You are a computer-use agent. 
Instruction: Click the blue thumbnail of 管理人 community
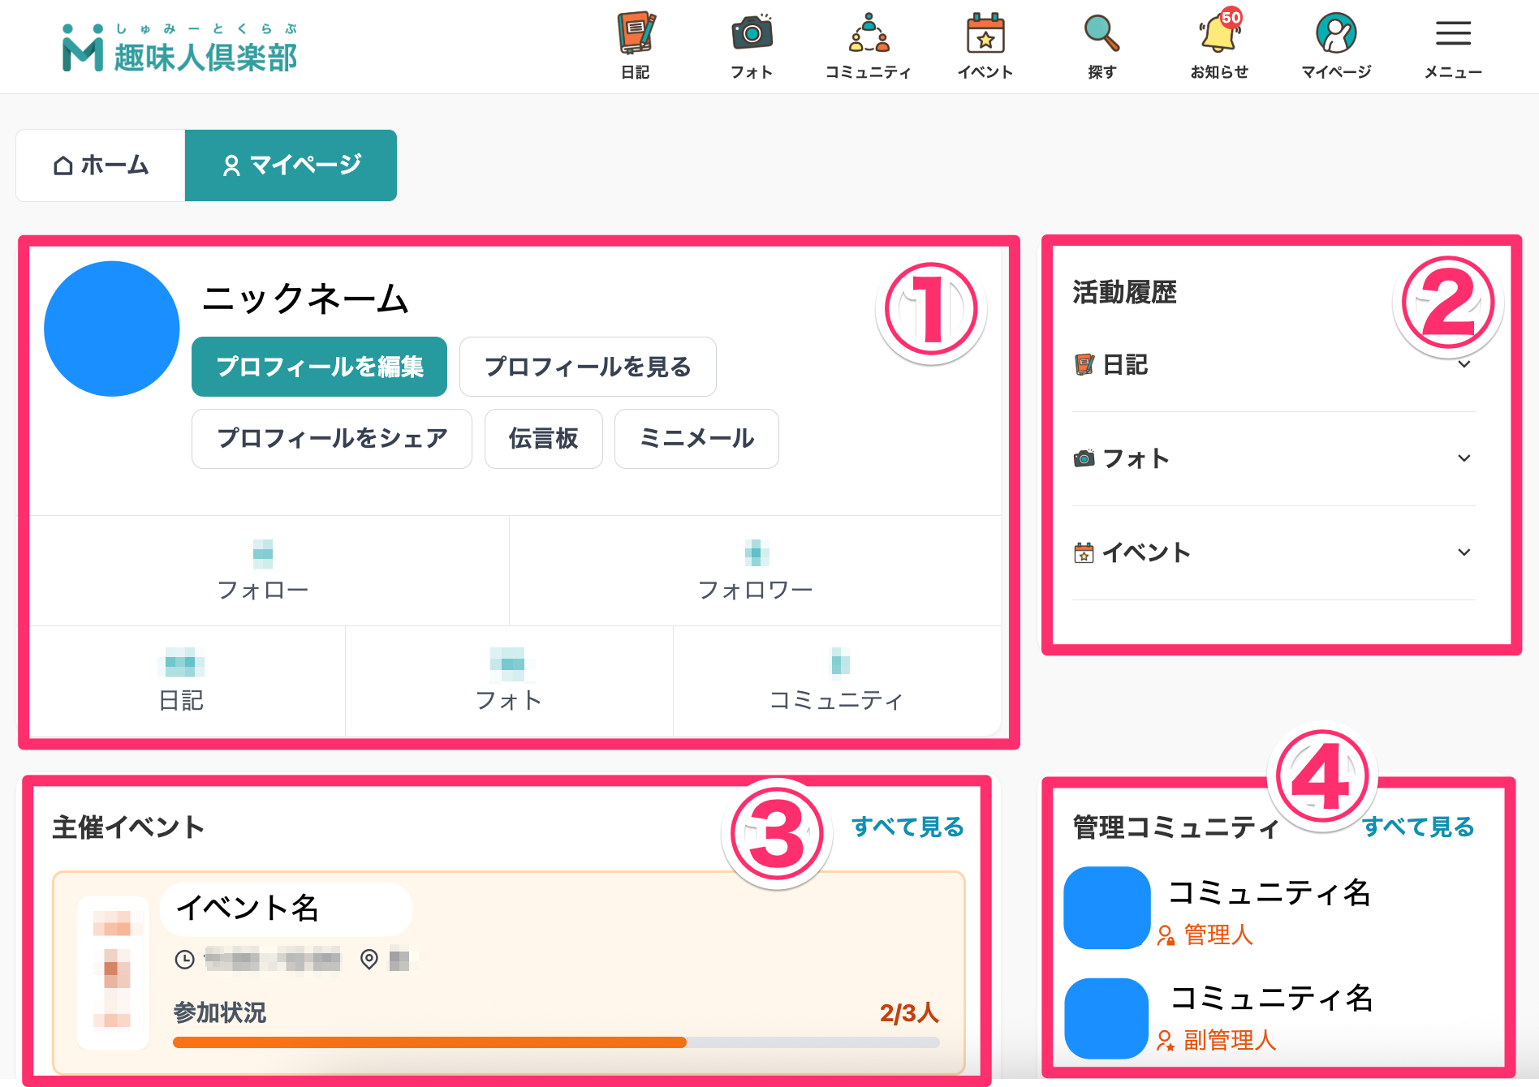[1106, 908]
